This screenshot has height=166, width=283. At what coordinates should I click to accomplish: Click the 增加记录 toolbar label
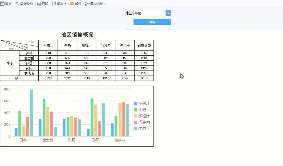coord(96,4)
